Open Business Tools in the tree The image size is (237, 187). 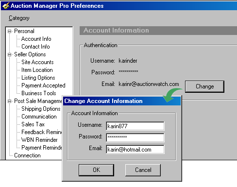pyautogui.click(x=39, y=93)
